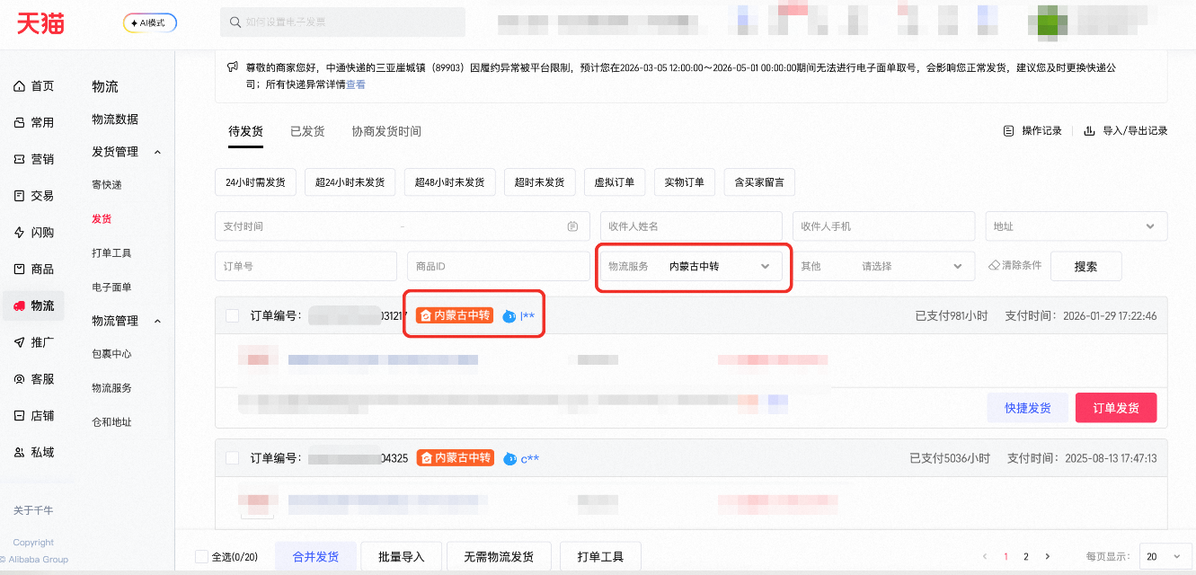Check the order paid 2026-01-29 checkbox

233,315
